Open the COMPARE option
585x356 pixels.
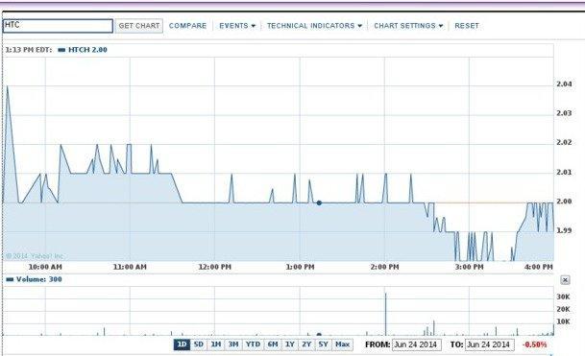[x=187, y=26]
